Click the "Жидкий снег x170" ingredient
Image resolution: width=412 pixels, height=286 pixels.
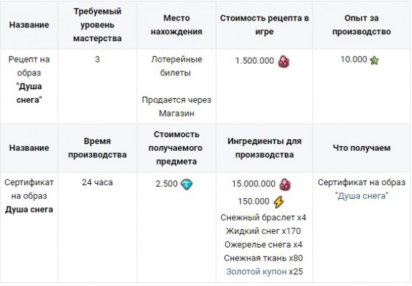[264, 230]
